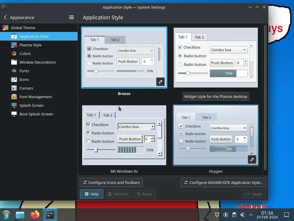Open Configure GNOME/GTK Application Style
The width and height of the screenshot is (294, 221).
(x=223, y=182)
